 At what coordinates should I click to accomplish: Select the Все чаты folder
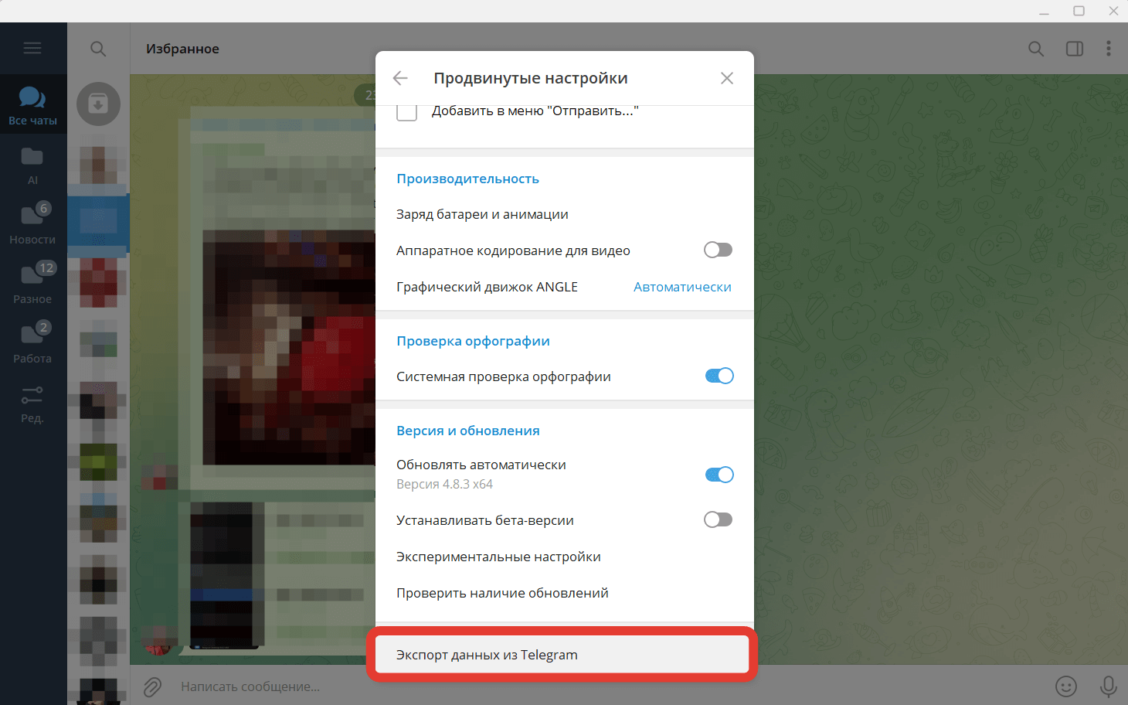[32, 104]
